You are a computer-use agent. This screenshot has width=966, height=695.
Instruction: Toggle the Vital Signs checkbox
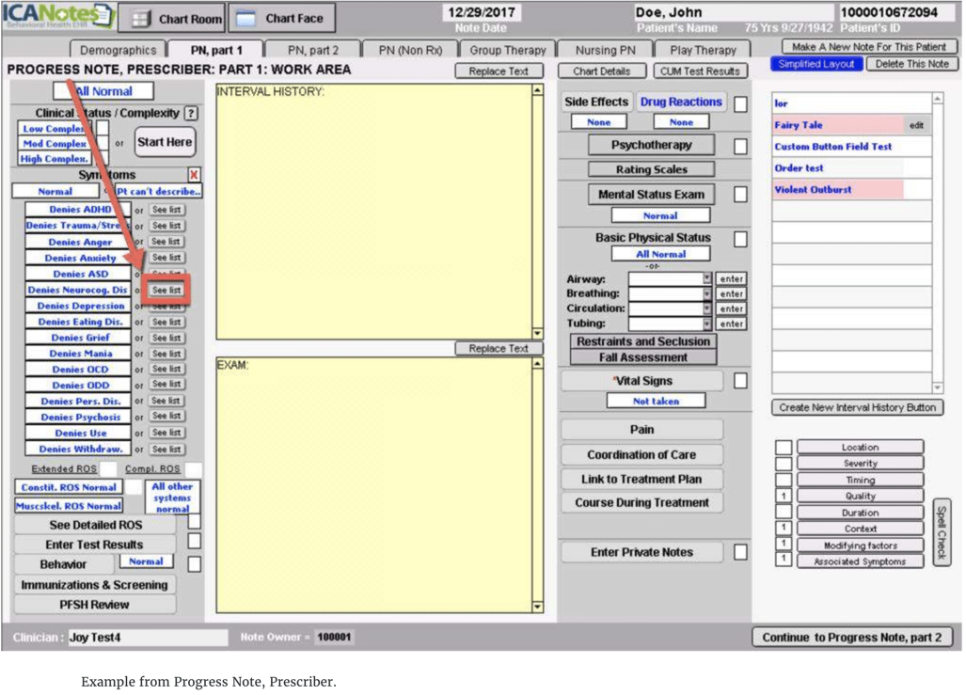[740, 381]
